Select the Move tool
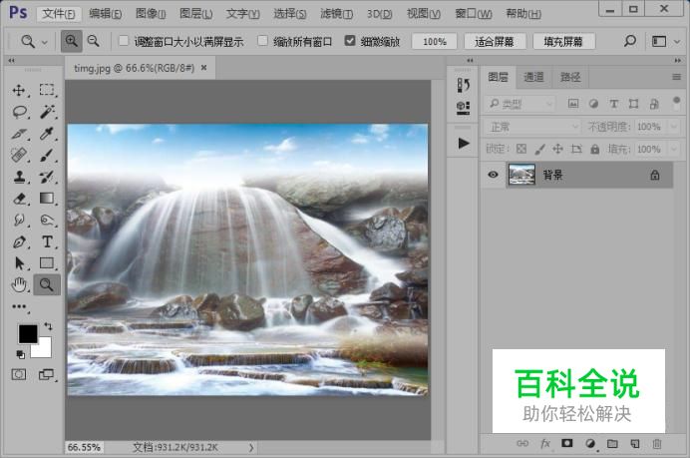The width and height of the screenshot is (690, 458). [19, 90]
